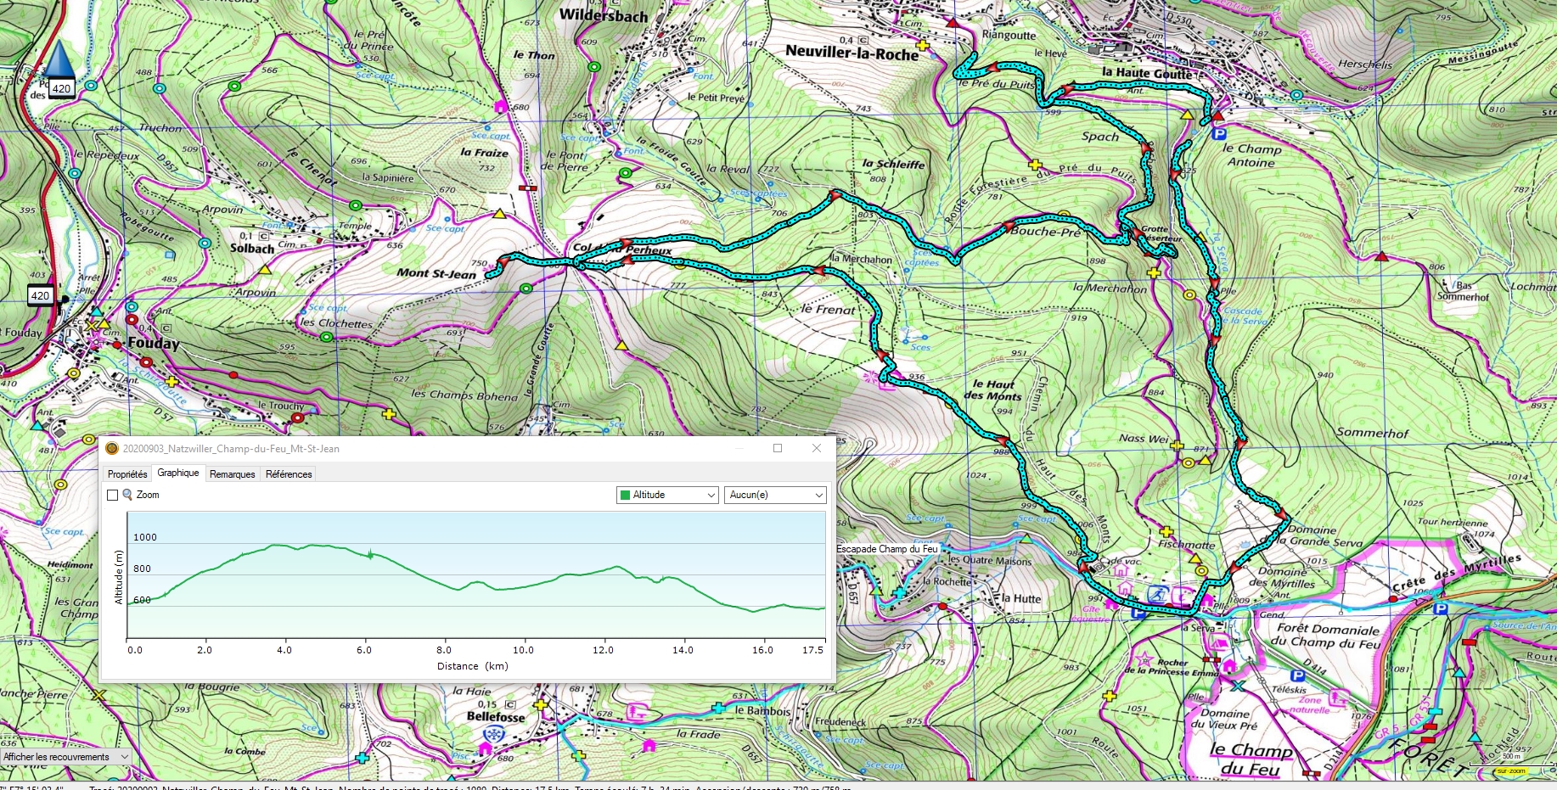Image resolution: width=1557 pixels, height=790 pixels.
Task: Open the Remarques tab
Action: tap(232, 474)
